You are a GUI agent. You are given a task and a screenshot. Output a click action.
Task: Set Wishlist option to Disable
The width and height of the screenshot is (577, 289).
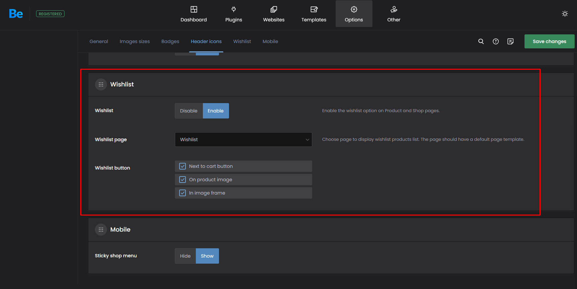pos(189,111)
